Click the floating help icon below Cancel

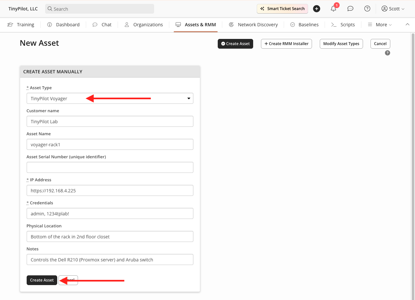(387, 53)
